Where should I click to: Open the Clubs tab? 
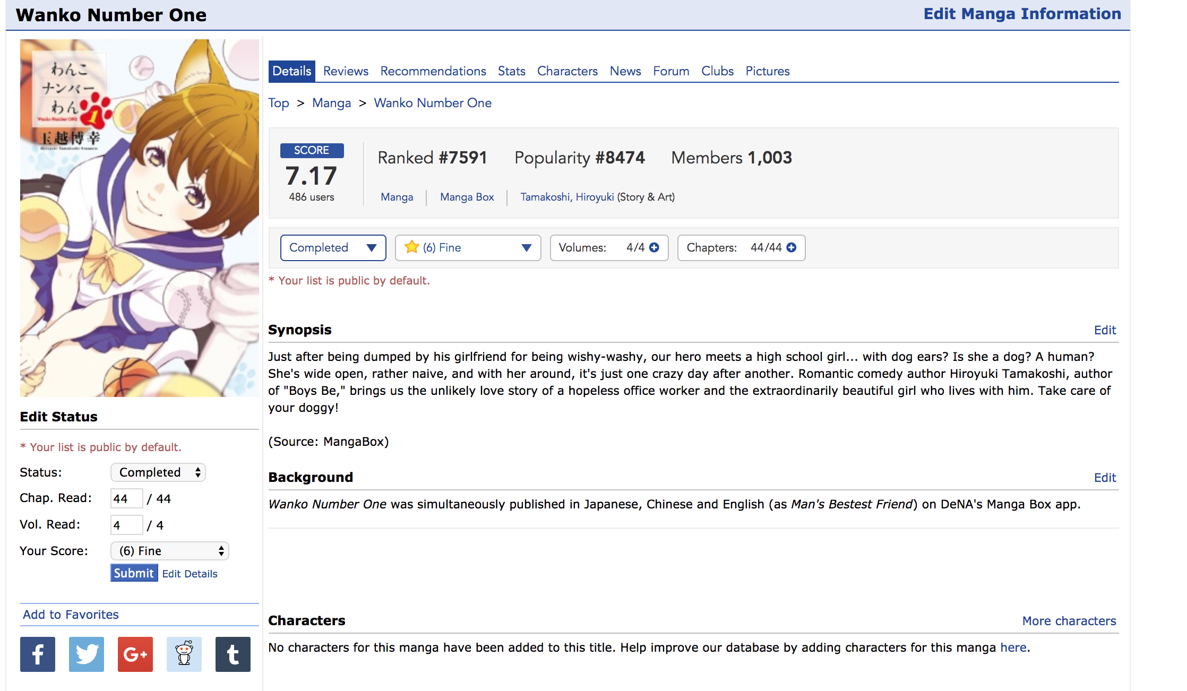(717, 71)
